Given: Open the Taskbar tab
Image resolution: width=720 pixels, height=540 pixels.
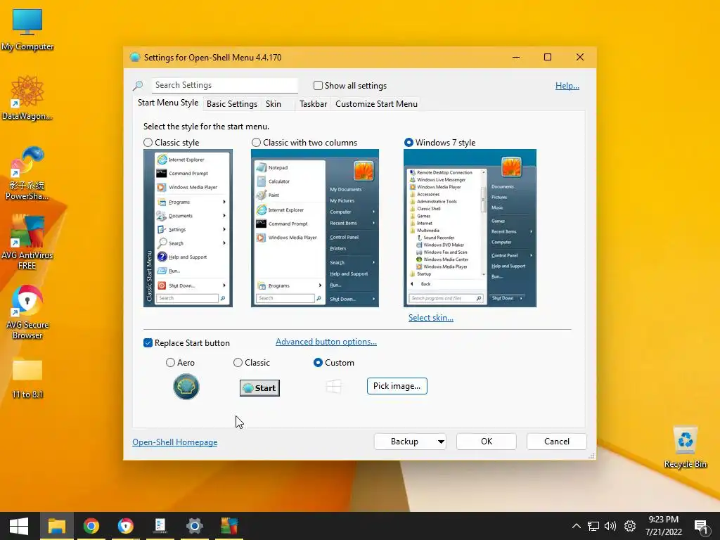Looking at the screenshot, I should 313,104.
